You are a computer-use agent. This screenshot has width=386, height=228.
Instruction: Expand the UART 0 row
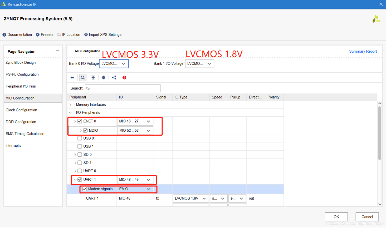click(x=75, y=171)
